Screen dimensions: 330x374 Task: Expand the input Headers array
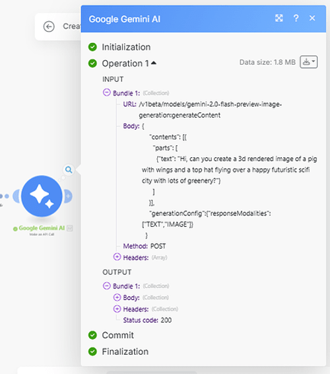point(117,257)
